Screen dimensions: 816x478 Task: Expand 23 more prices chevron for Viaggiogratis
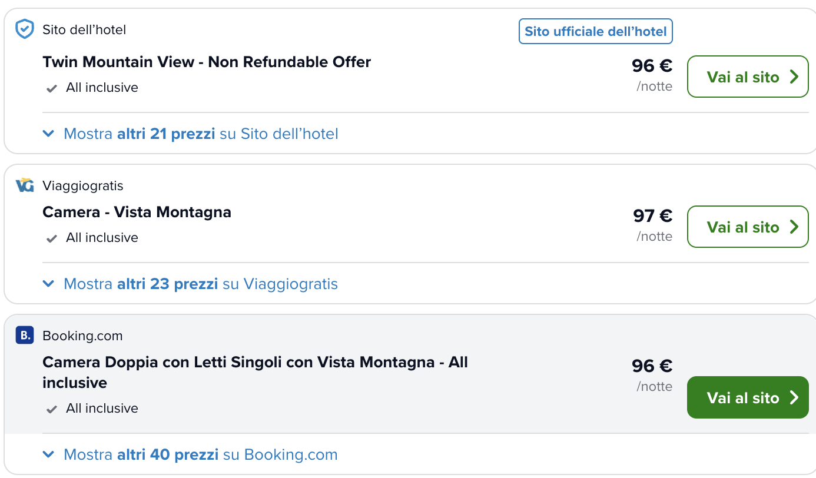48,284
